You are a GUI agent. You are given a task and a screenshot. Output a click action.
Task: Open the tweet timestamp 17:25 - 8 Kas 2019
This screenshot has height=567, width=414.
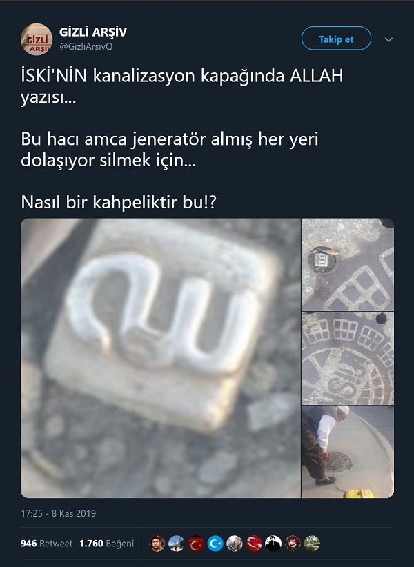coord(58,513)
